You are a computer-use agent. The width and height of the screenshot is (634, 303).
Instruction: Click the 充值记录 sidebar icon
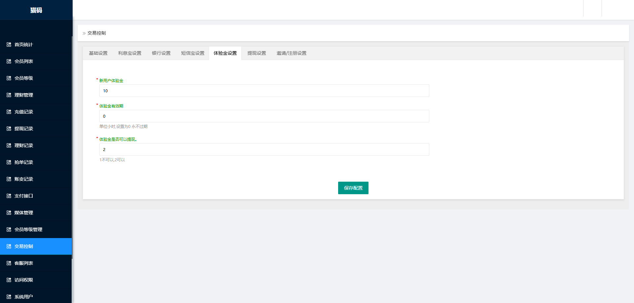pos(9,112)
